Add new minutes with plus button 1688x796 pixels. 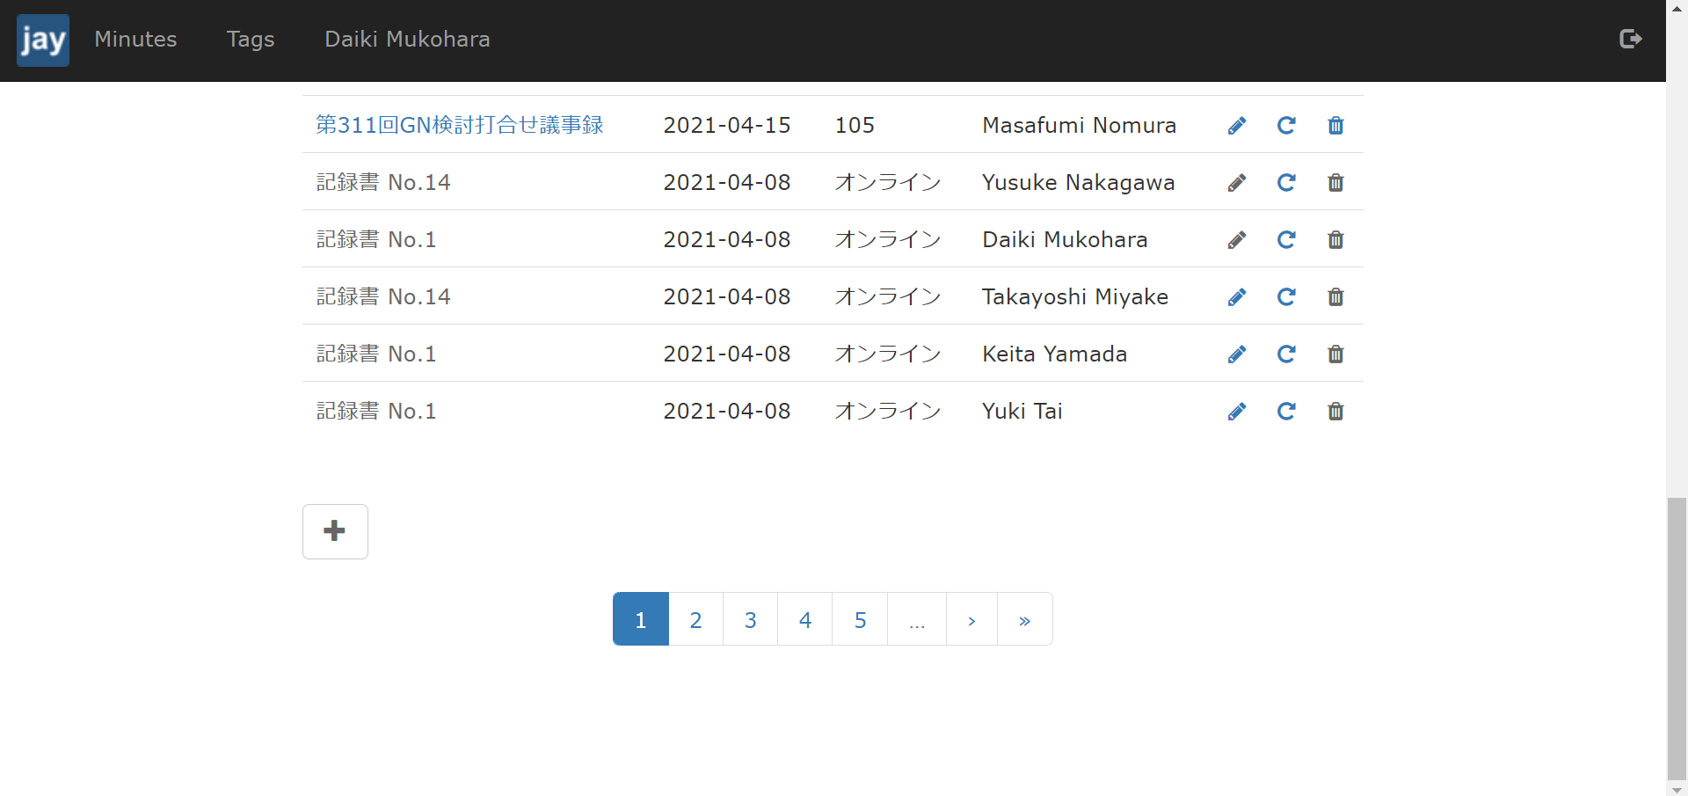point(335,531)
